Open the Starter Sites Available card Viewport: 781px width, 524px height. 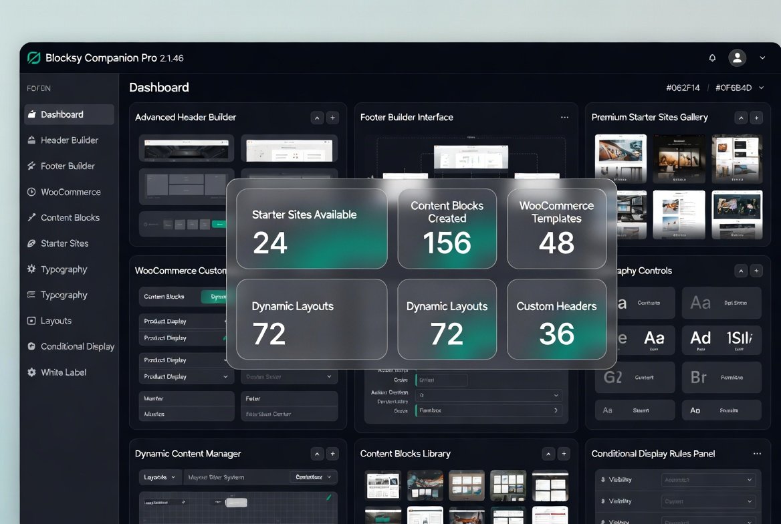click(312, 229)
